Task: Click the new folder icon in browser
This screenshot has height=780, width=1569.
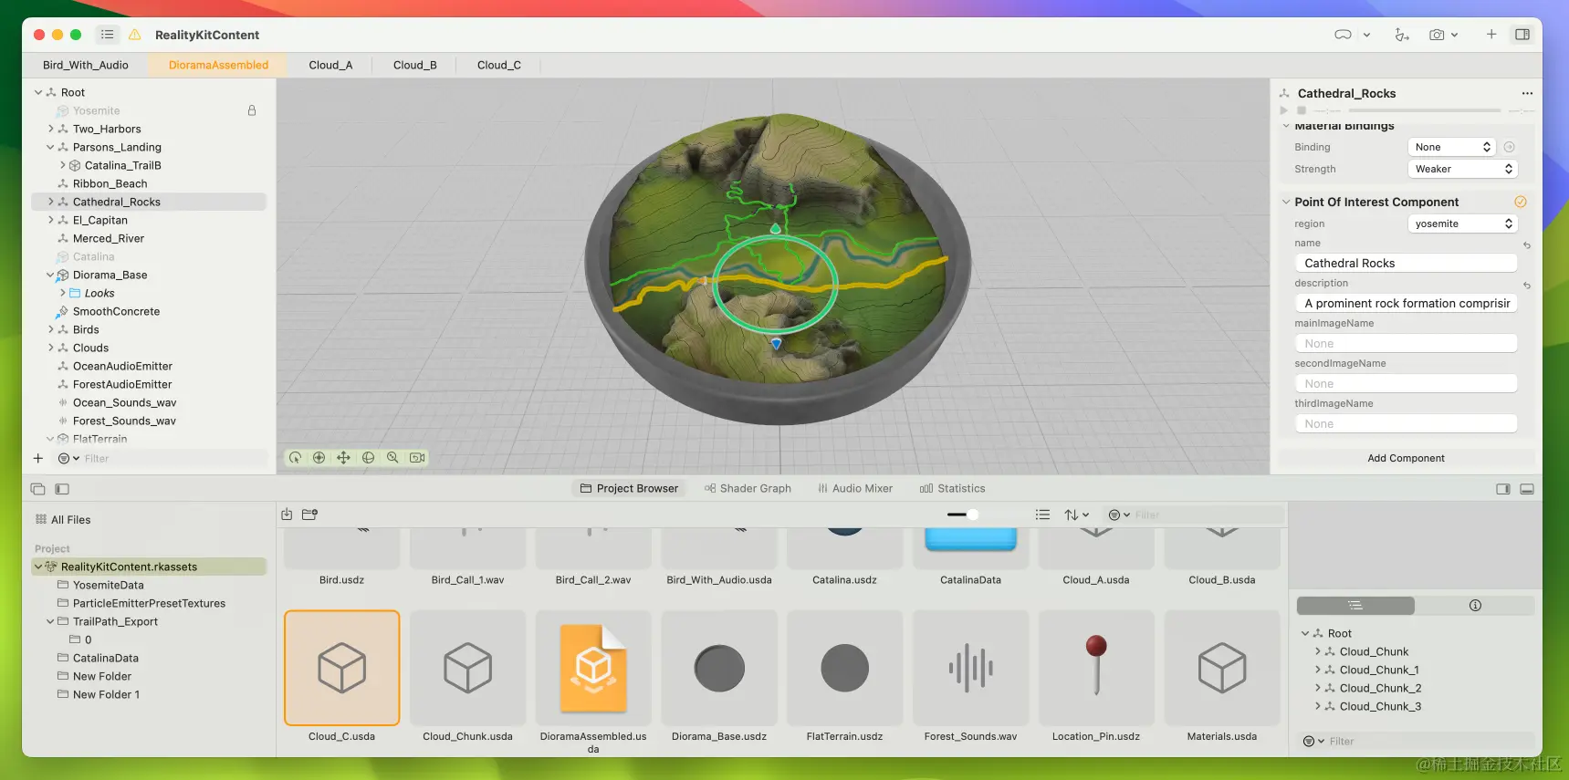Action: 309,515
